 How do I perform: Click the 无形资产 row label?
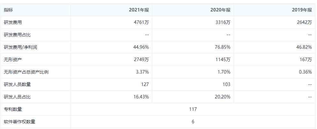coord(13,60)
